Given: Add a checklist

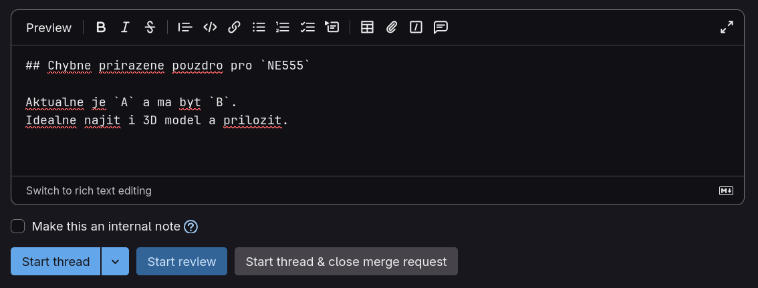Looking at the screenshot, I should pos(307,27).
